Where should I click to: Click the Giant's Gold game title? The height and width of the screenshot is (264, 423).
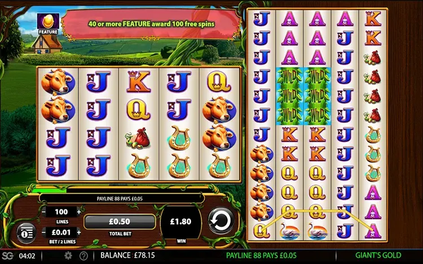coord(378,255)
